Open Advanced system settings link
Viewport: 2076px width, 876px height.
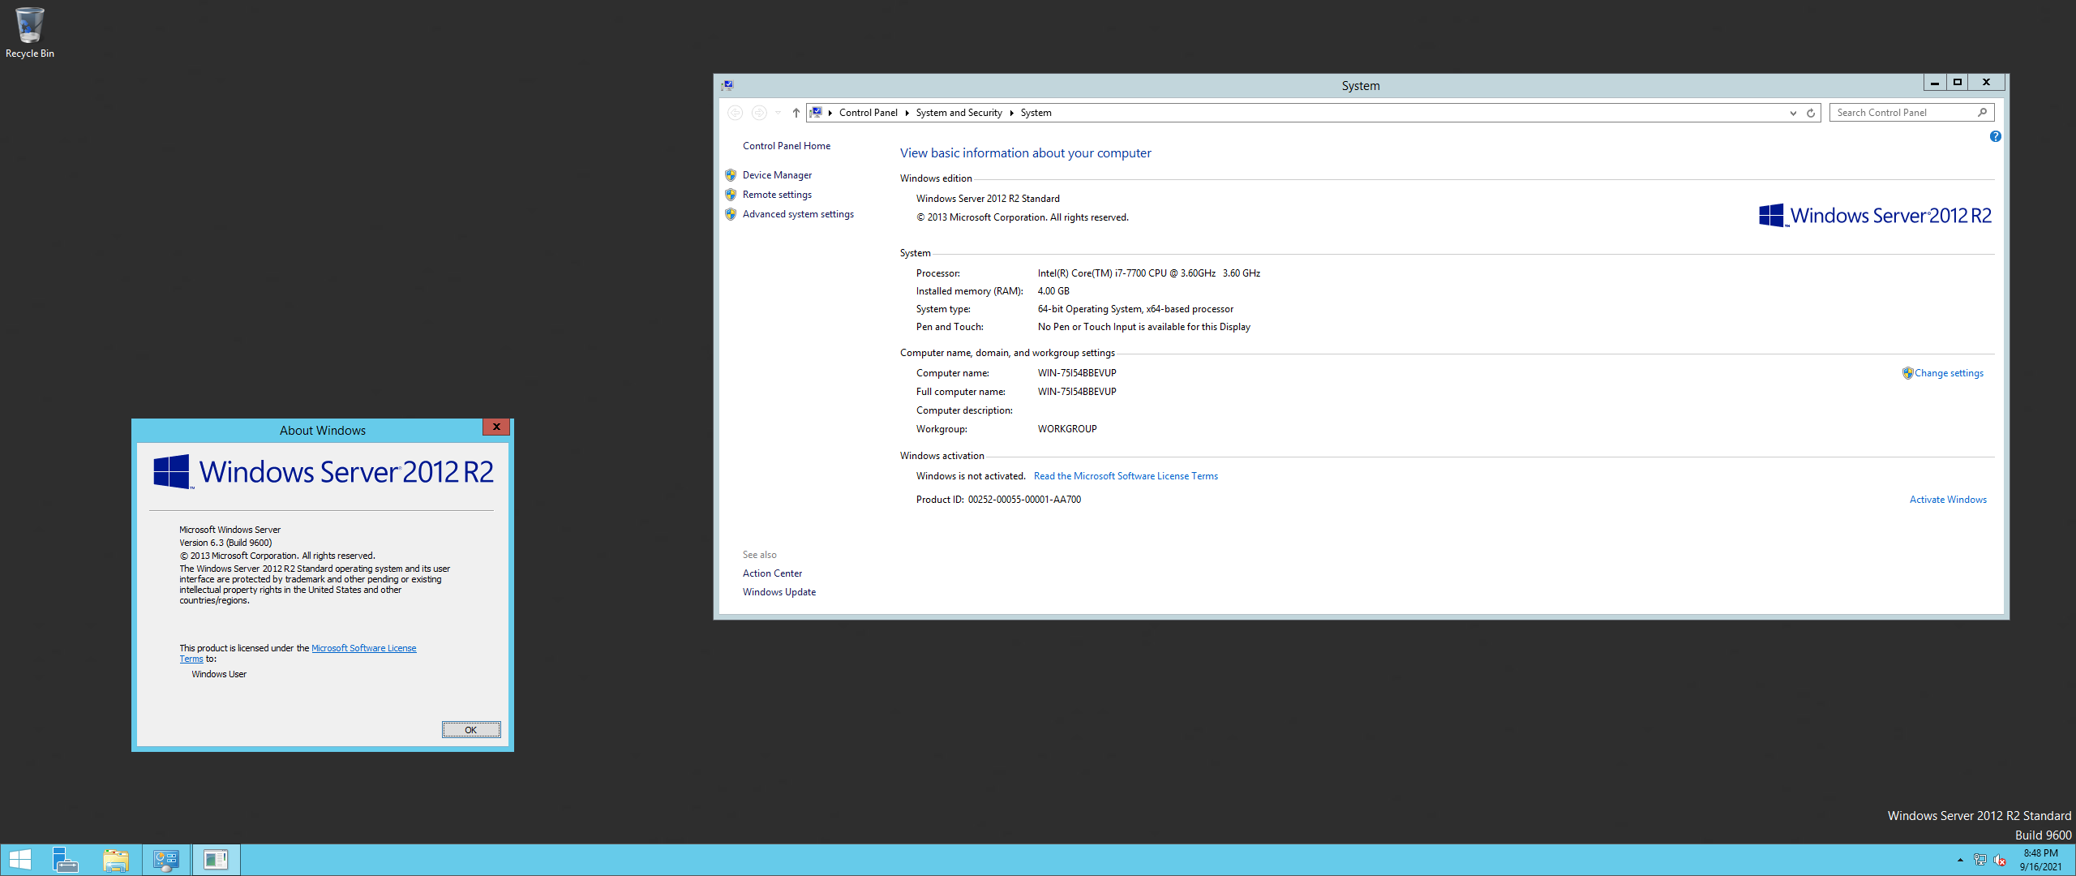click(x=798, y=214)
